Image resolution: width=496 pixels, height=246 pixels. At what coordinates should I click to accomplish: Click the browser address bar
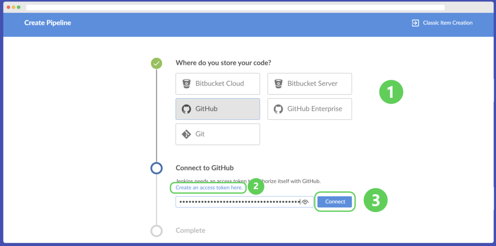(235, 7)
